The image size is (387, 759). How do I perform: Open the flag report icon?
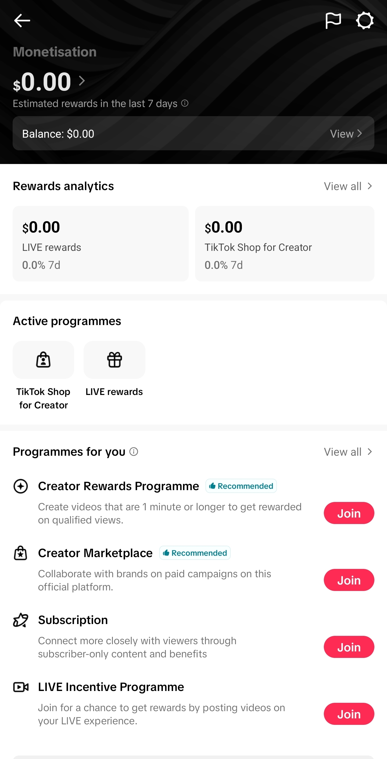(x=333, y=21)
